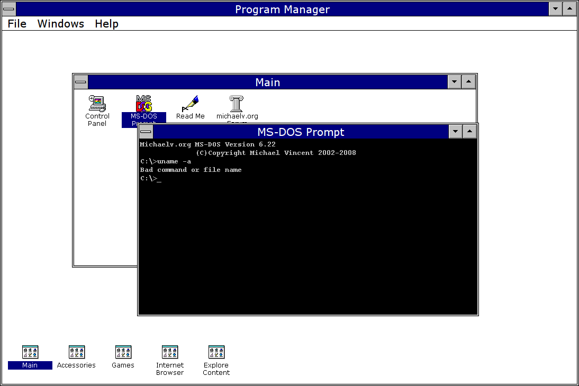This screenshot has height=386, width=579.
Task: Open Main window control menu box
Action: [81, 82]
